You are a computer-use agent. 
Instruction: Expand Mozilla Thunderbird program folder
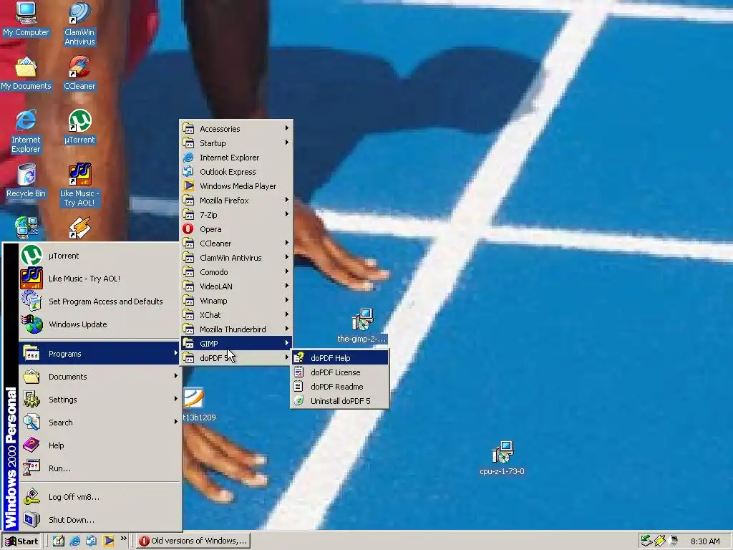(236, 329)
